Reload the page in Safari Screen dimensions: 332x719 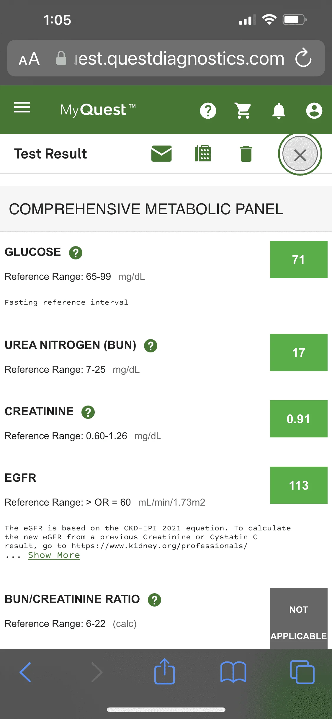pyautogui.click(x=303, y=58)
